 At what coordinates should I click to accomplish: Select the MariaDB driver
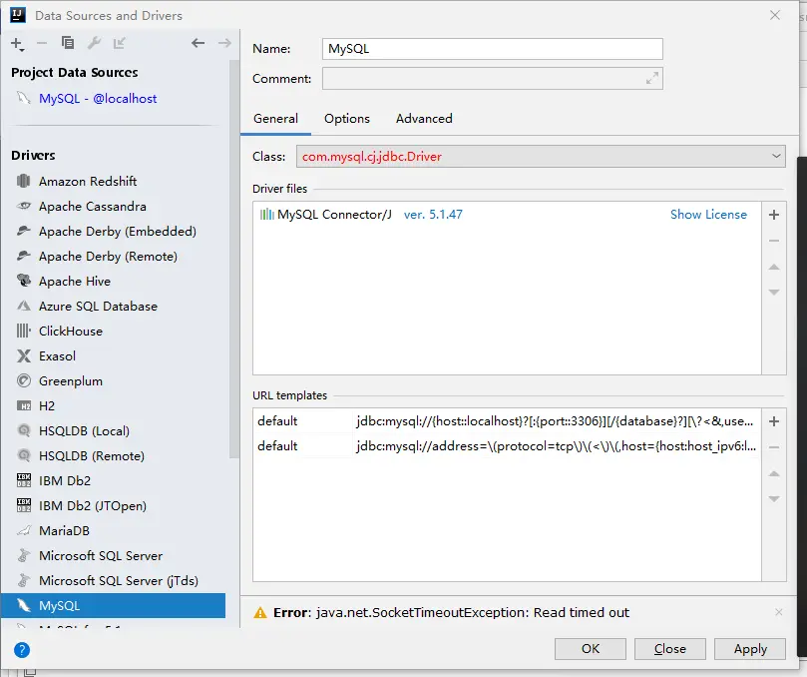pyautogui.click(x=114, y=530)
